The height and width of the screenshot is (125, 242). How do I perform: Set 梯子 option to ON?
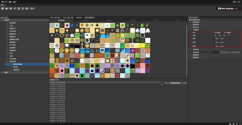point(214,39)
